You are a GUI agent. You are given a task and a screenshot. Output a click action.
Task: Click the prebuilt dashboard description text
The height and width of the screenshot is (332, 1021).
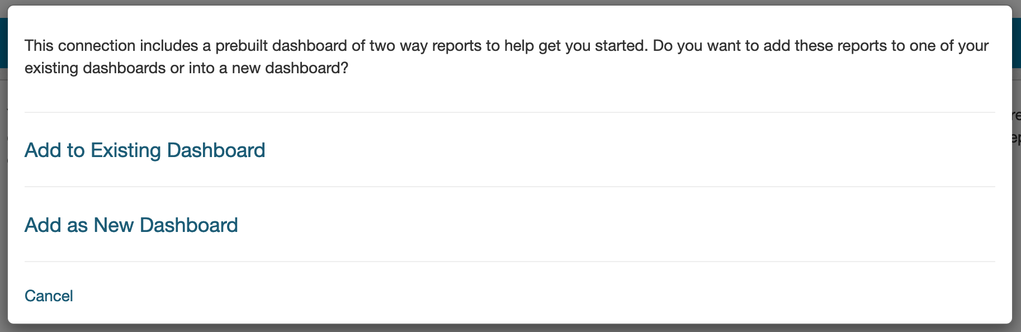pyautogui.click(x=507, y=56)
